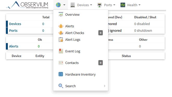This screenshot has height=97, width=172.
Task: Click the Alert Checks bell-eye icon
Action: point(61,33)
